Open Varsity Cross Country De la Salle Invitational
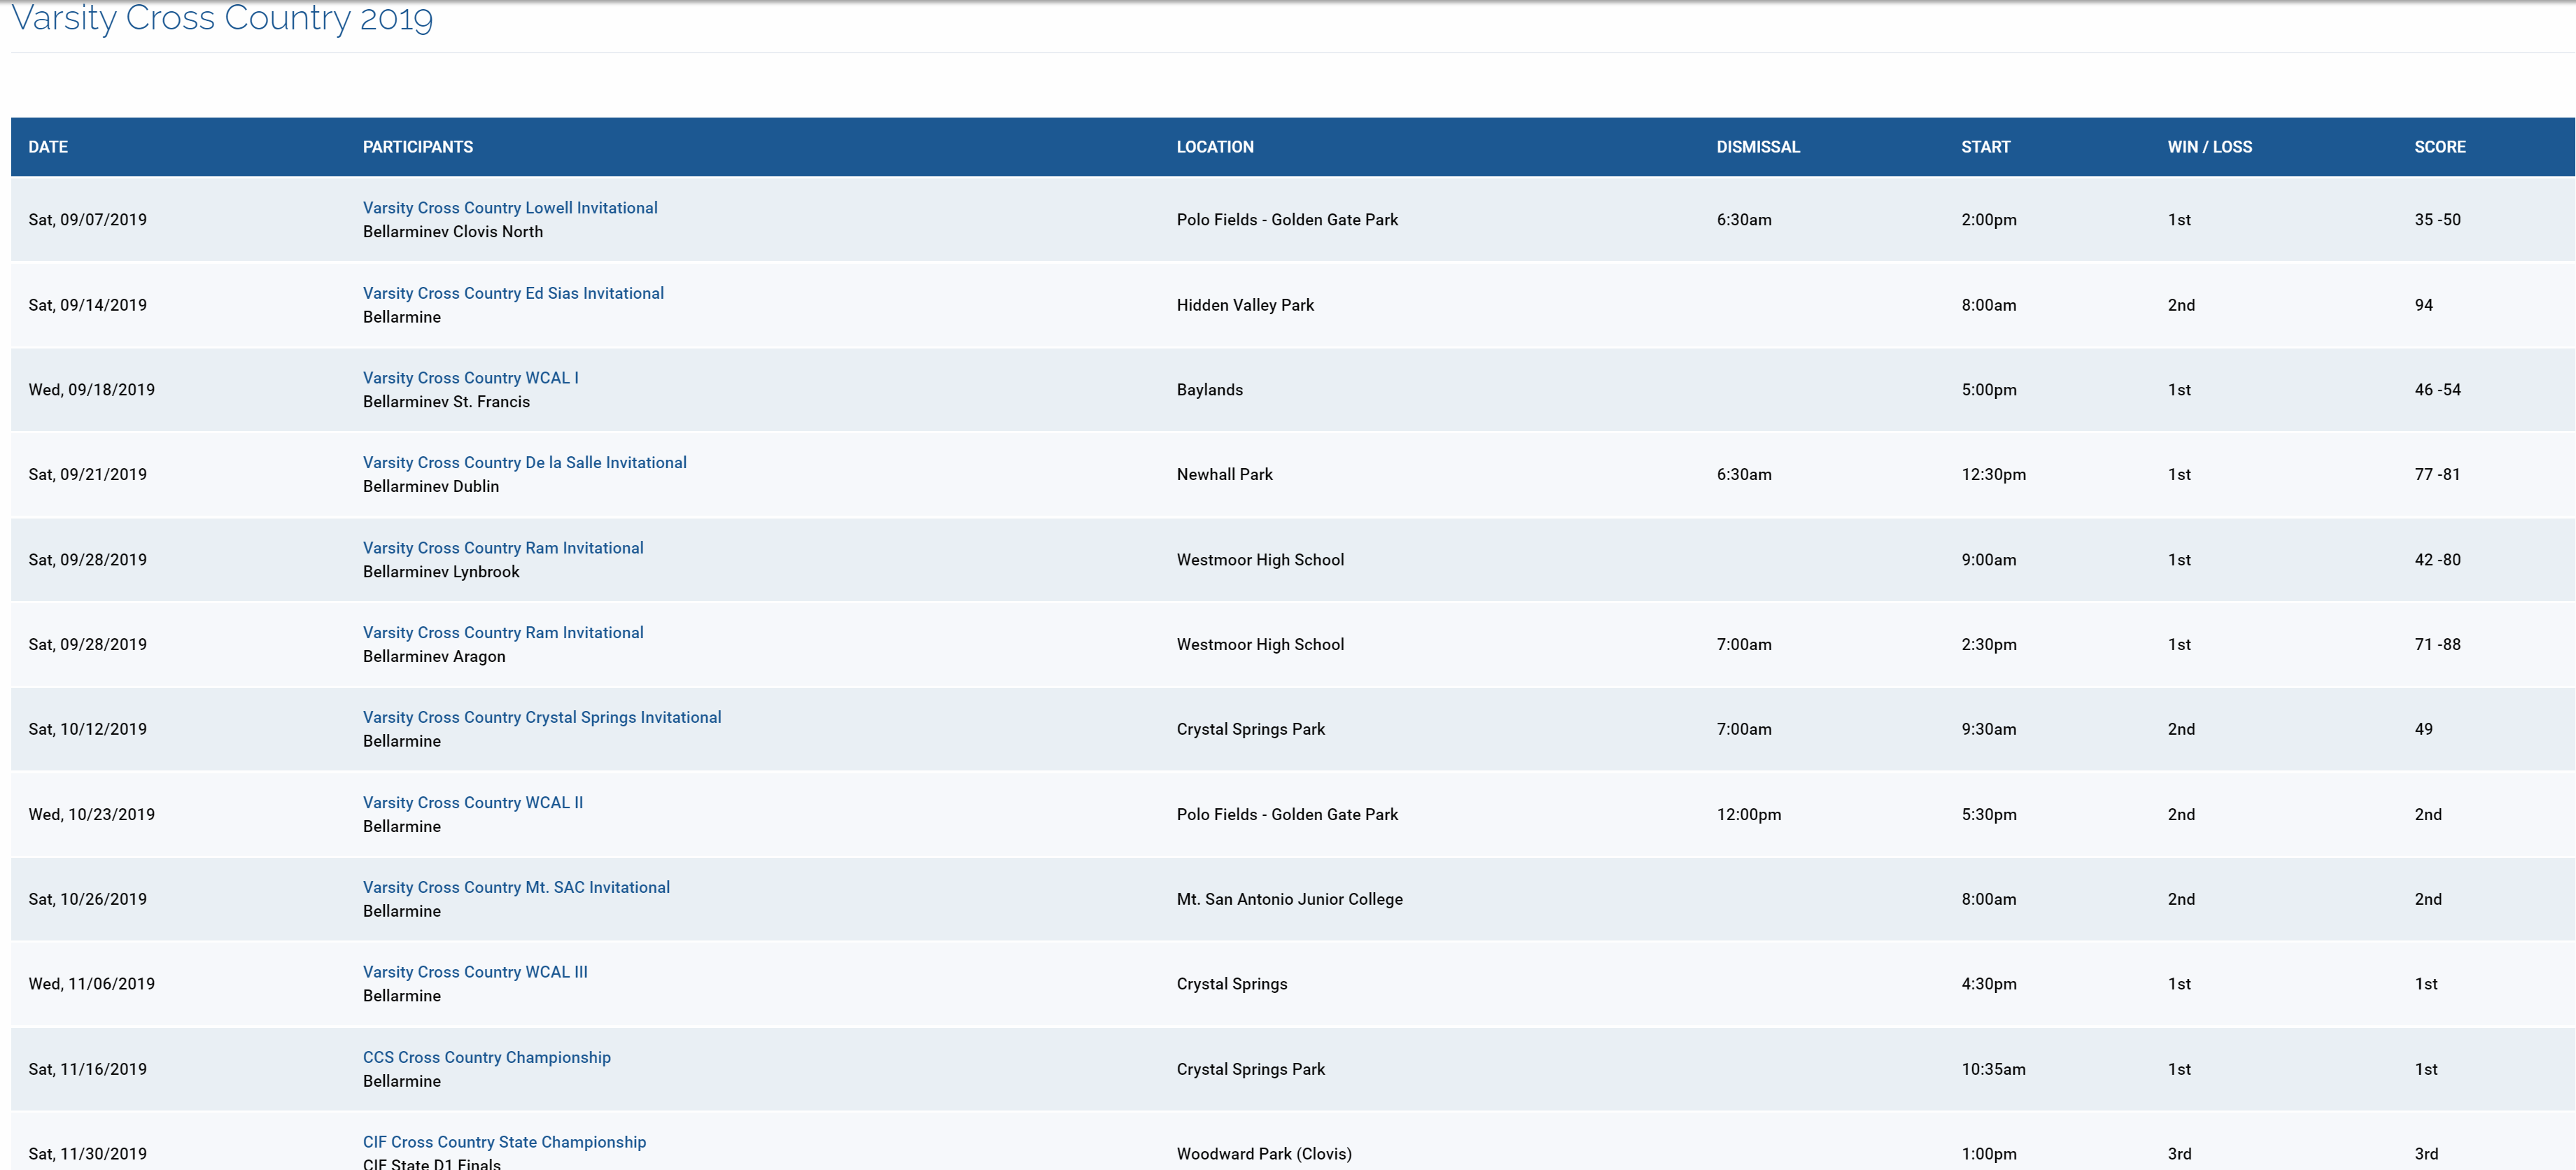The height and width of the screenshot is (1170, 2576). coord(525,463)
